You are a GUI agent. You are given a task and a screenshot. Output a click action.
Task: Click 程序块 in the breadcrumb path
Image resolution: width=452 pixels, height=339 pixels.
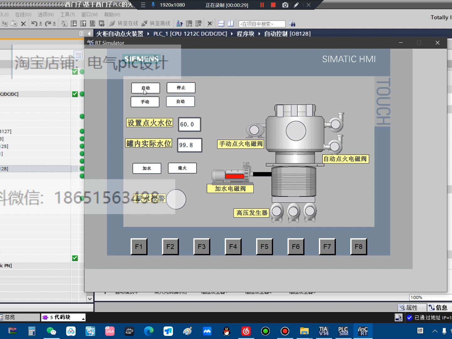click(x=245, y=34)
